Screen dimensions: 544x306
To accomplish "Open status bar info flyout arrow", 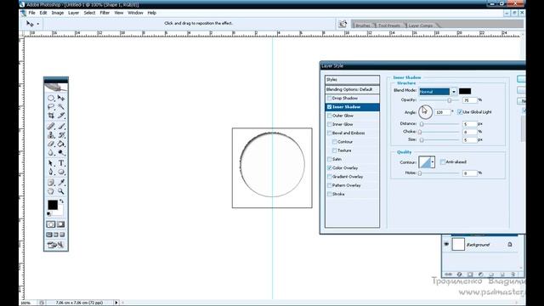I will point(116,303).
